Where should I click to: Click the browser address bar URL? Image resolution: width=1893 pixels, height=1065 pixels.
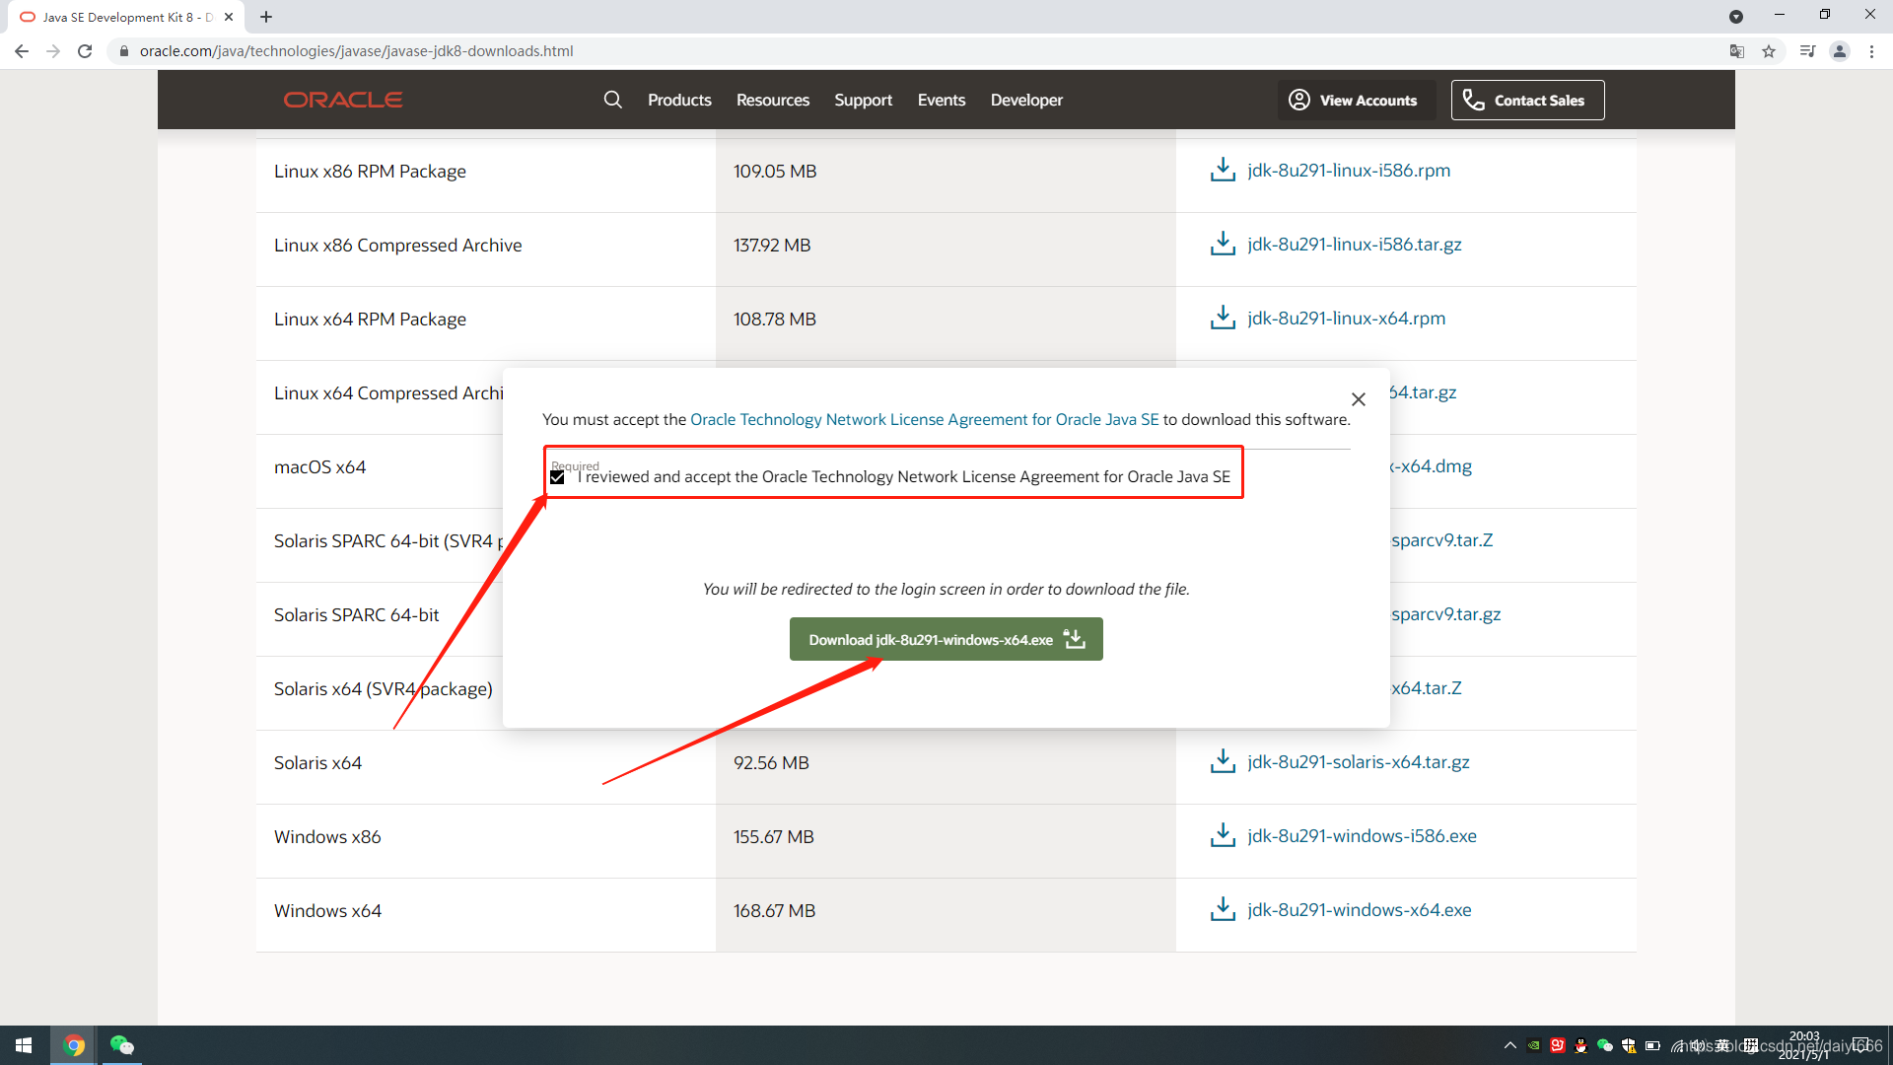coord(356,51)
